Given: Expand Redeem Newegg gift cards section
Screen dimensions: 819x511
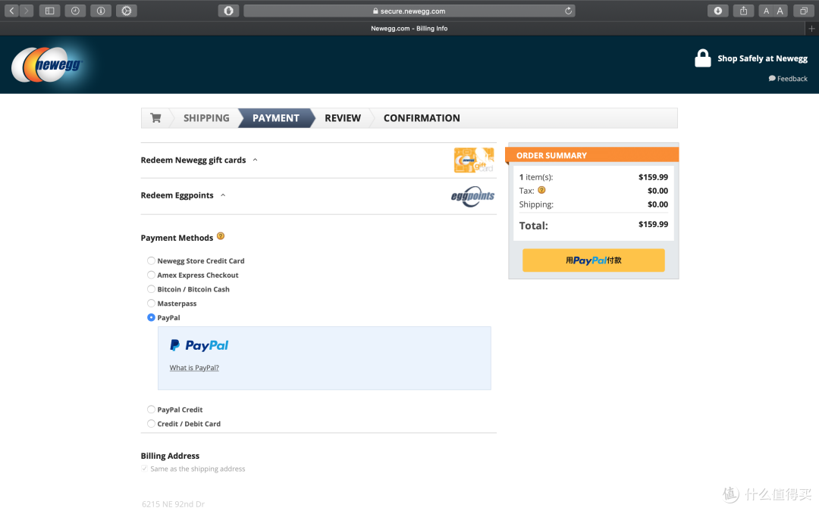Looking at the screenshot, I should pos(199,160).
